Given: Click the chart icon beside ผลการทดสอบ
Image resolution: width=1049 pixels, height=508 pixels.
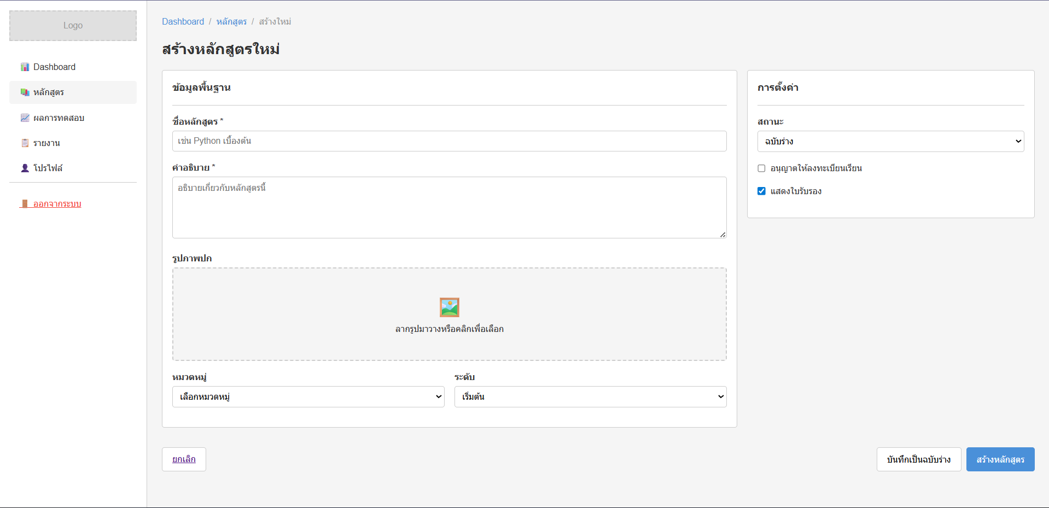Looking at the screenshot, I should click(25, 118).
